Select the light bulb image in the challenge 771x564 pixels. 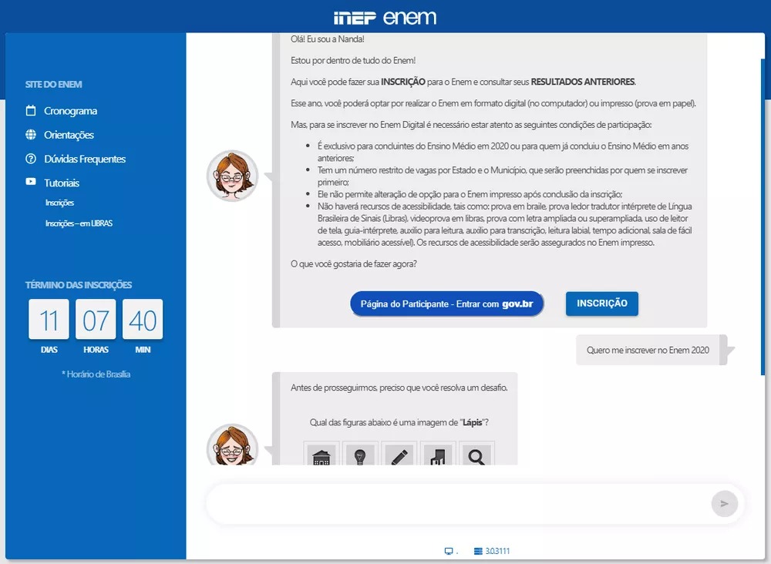point(359,455)
